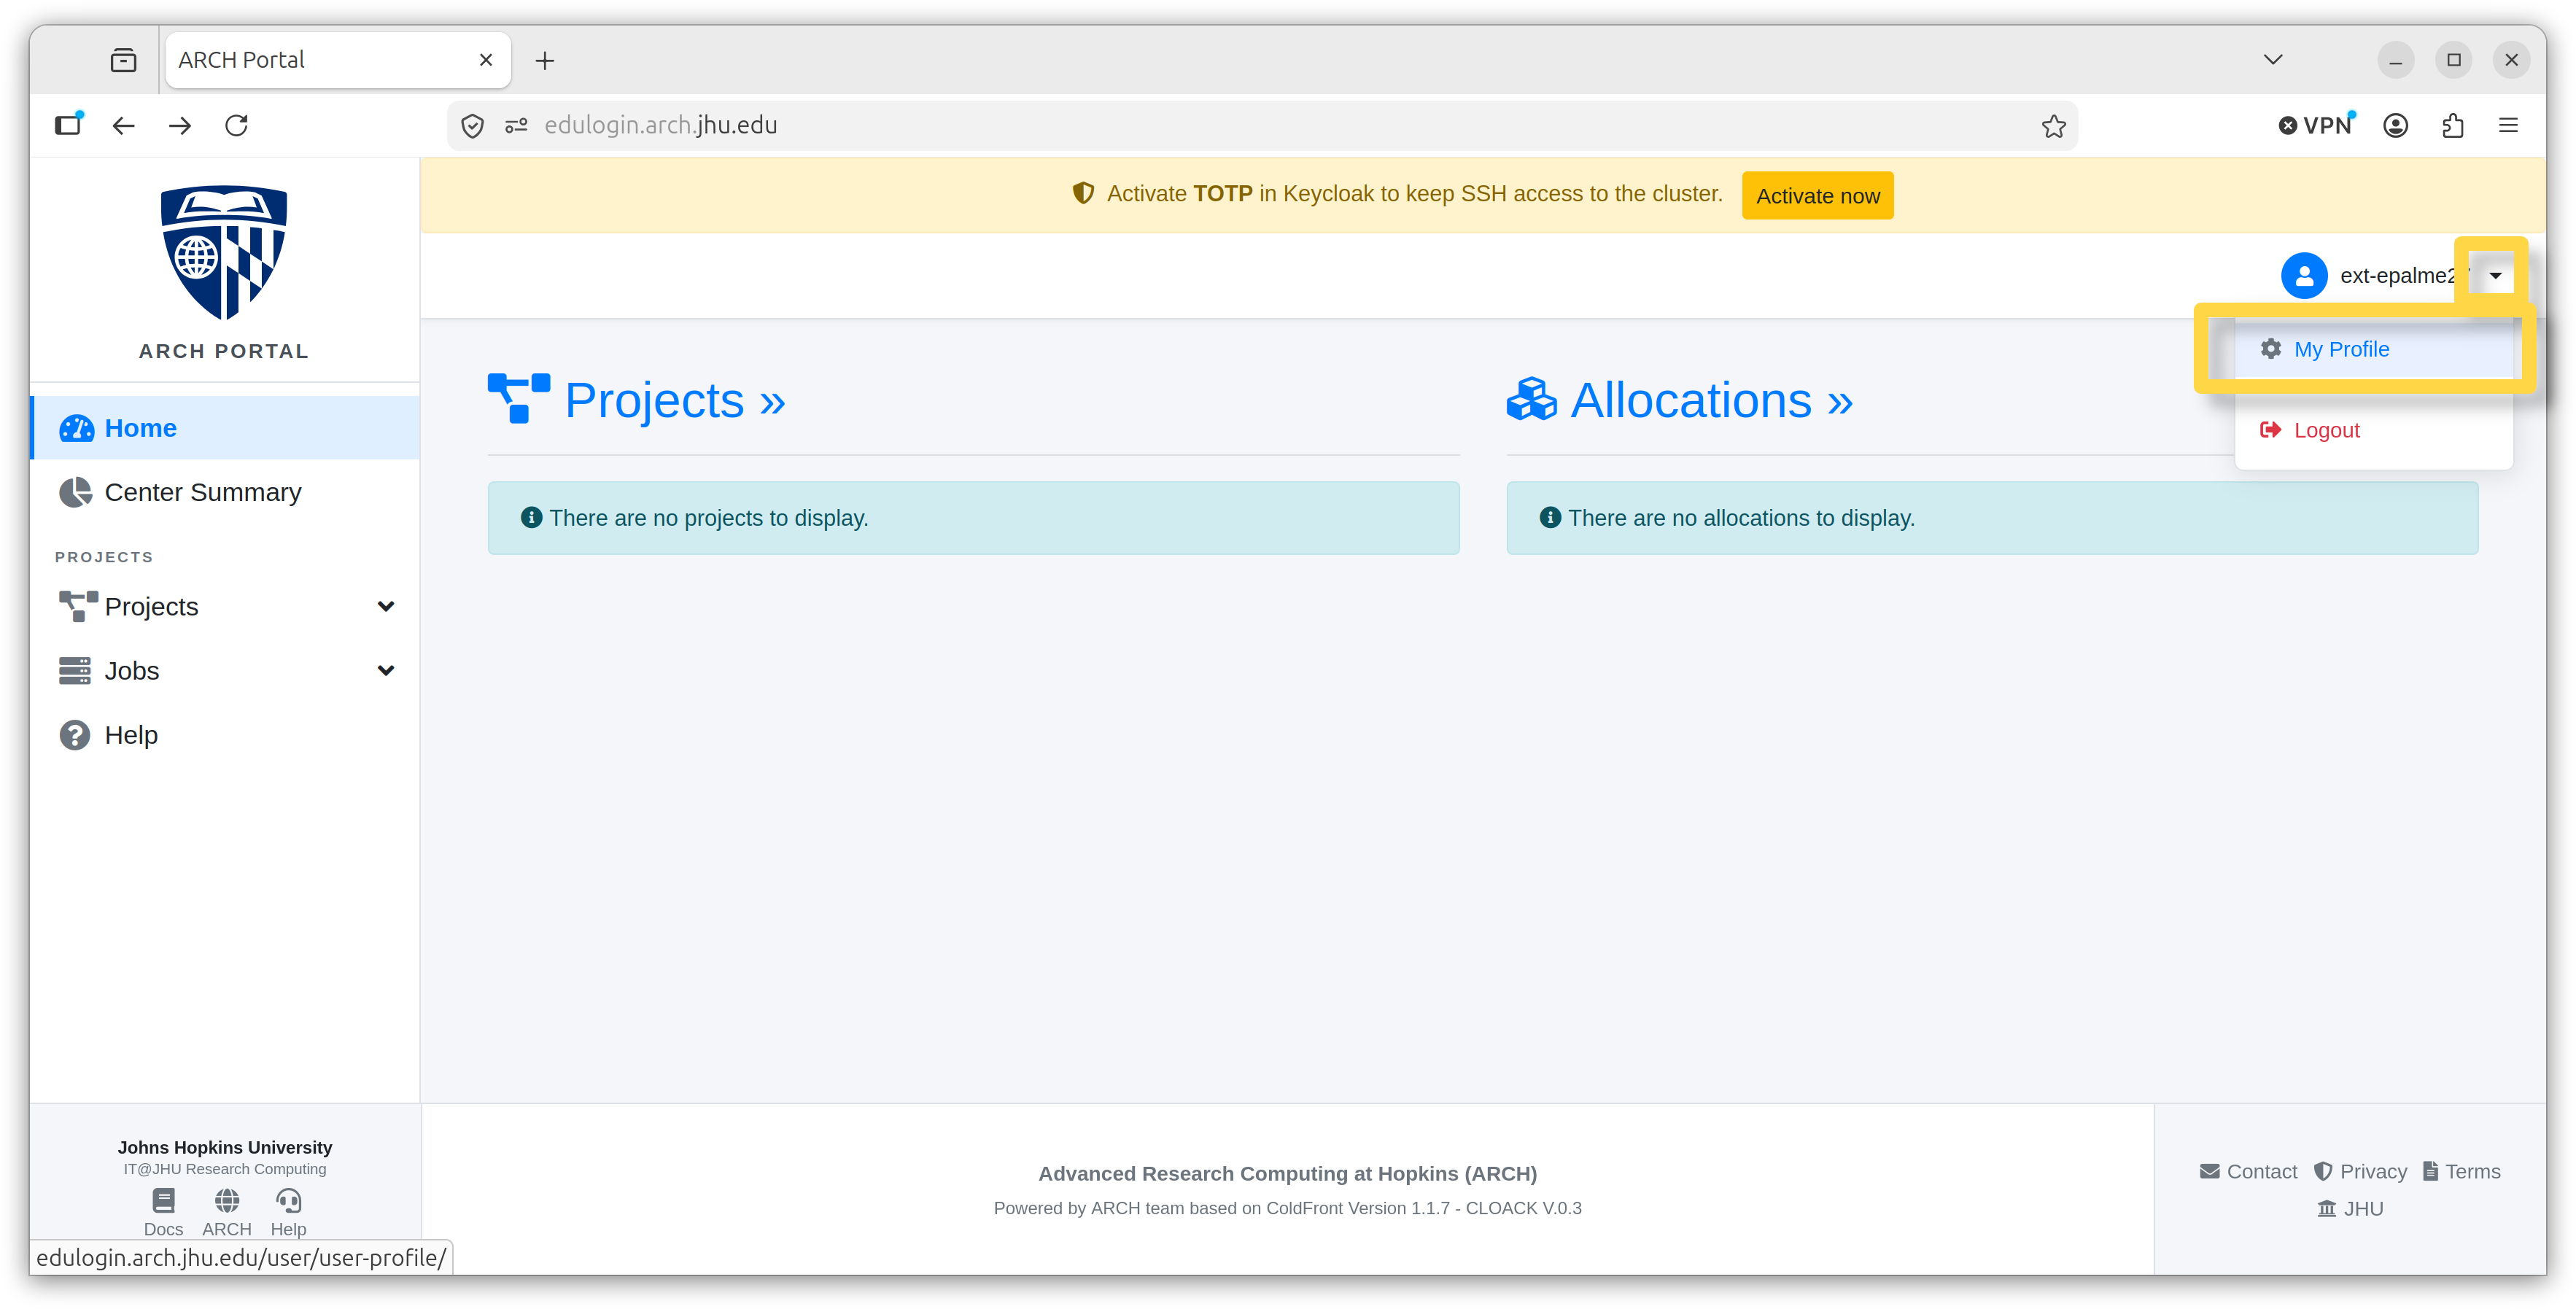
Task: Close the ARCH Portal tab
Action: pos(486,60)
